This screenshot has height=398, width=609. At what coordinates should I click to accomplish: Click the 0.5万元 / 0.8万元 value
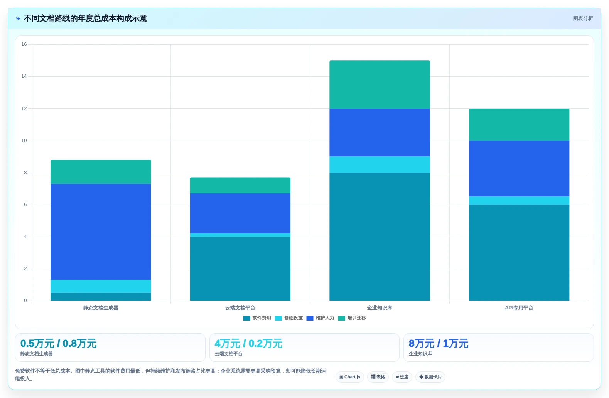point(58,343)
